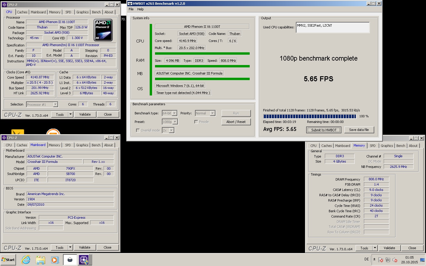Image resolution: width=426 pixels, height=266 pixels.
Task: Switch to CPU-Z taskbar icon
Action: coord(84,260)
